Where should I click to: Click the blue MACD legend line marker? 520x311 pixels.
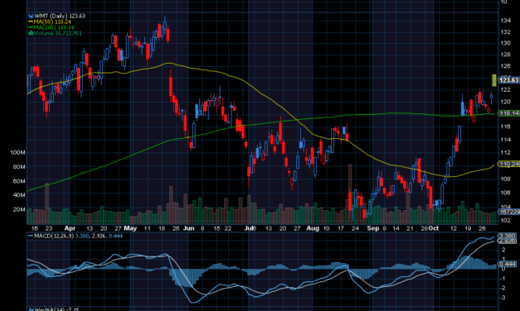[31, 236]
